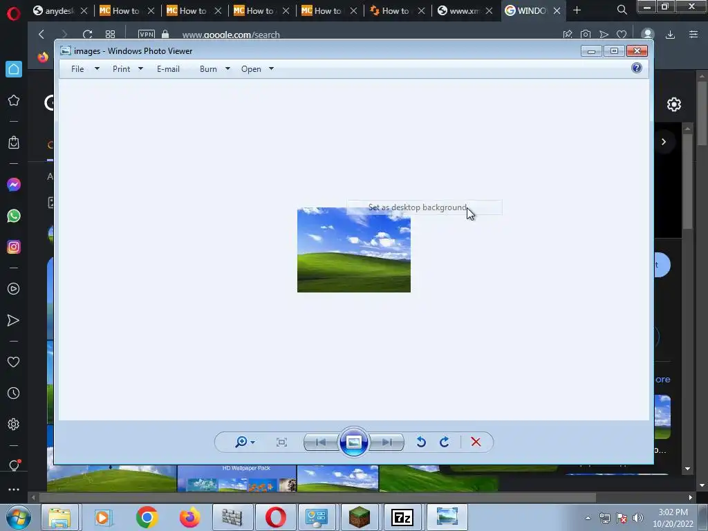
Task: Open Google settings gear in page
Action: coord(673,104)
